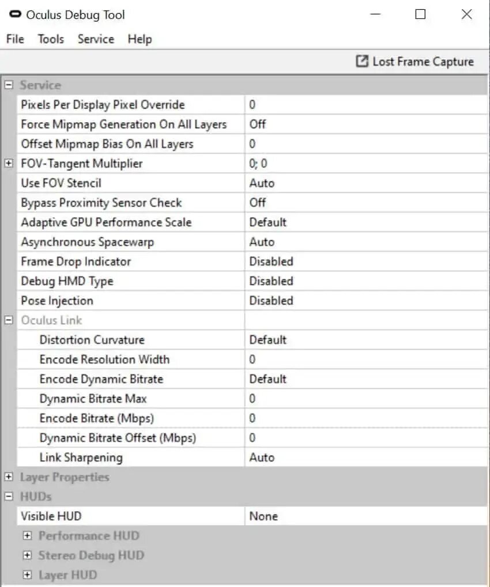
Task: Collapse the HUDs section
Action: [x=9, y=497]
